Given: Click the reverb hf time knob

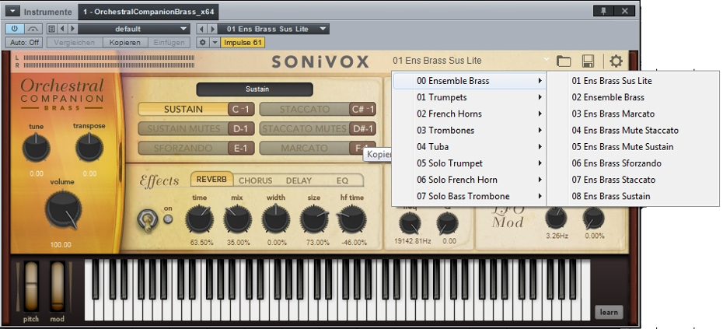Looking at the screenshot, I should [x=352, y=219].
